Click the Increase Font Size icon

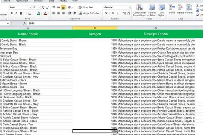click(x=43, y=7)
